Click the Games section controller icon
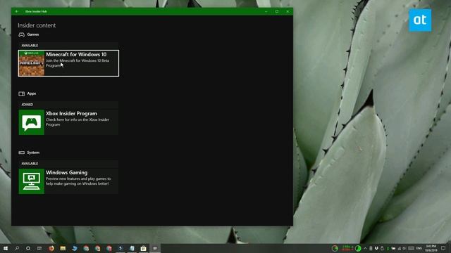Screen dimensions: 451x253 pyautogui.click(x=22, y=34)
